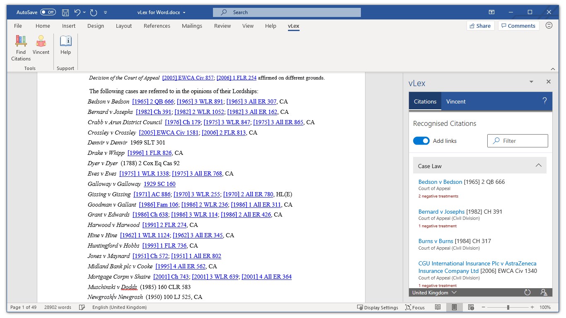Open vLex user account icon

(544, 292)
